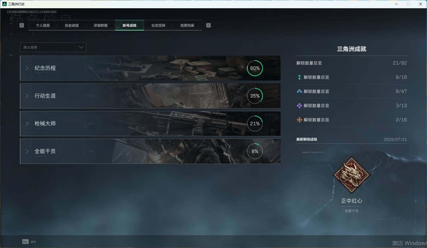The height and width of the screenshot is (248, 427).
Task: Click the 全能干员 caption under the badge
Action: pyautogui.click(x=352, y=211)
